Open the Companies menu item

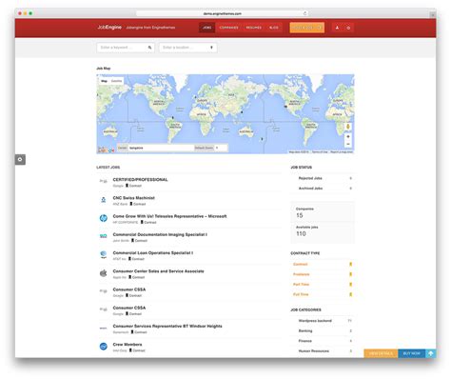tap(228, 28)
